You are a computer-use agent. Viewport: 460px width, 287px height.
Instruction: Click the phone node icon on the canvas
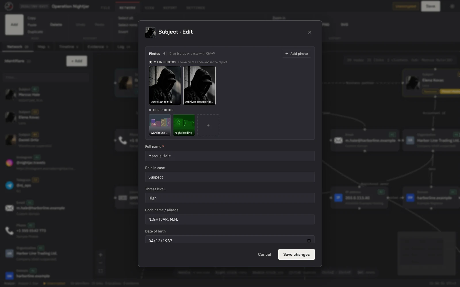(123, 140)
